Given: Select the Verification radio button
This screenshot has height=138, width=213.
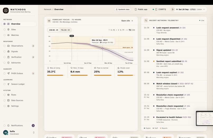Looking at the screenshot, I should (x=4, y=57).
